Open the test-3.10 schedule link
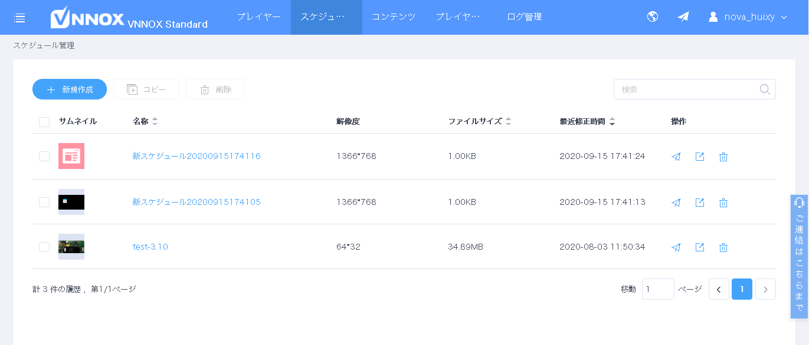Screen dimensions: 809x345 [150, 247]
